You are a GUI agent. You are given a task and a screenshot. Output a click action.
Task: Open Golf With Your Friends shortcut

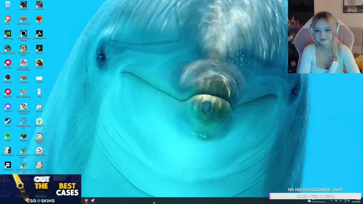[24, 50]
